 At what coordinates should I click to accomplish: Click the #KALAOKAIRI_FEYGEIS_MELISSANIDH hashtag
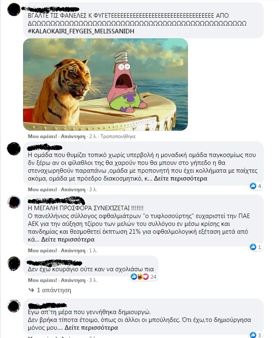click(x=81, y=31)
